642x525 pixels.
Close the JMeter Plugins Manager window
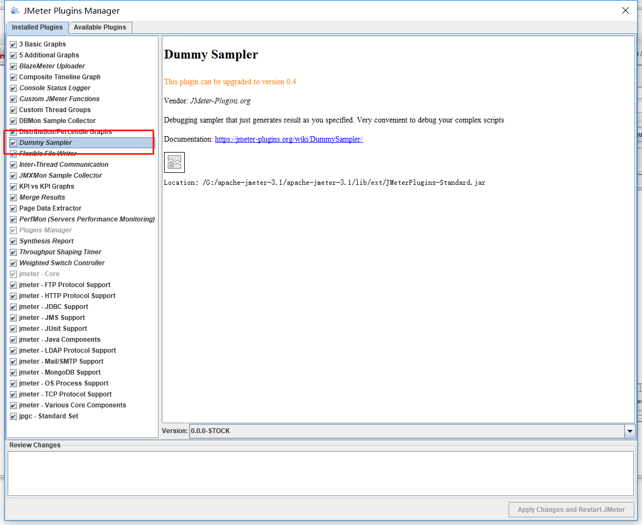point(626,10)
